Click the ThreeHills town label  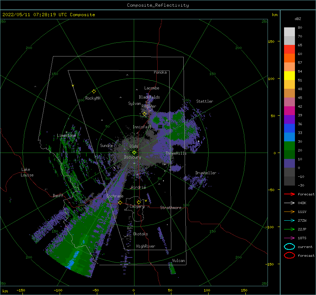(x=176, y=153)
